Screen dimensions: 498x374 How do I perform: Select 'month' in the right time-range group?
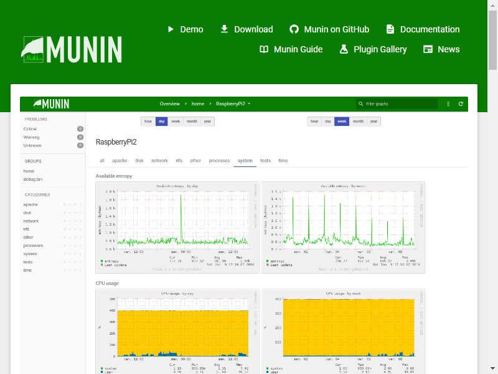(x=358, y=122)
